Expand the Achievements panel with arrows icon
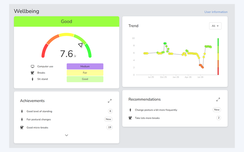244x152 pixels. [110, 101]
